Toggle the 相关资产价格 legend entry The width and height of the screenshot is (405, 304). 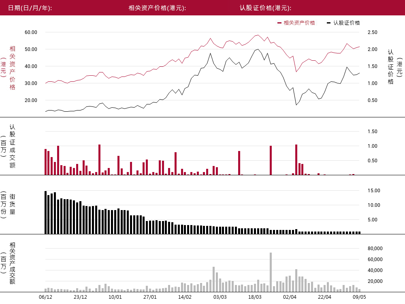pyautogui.click(x=296, y=23)
